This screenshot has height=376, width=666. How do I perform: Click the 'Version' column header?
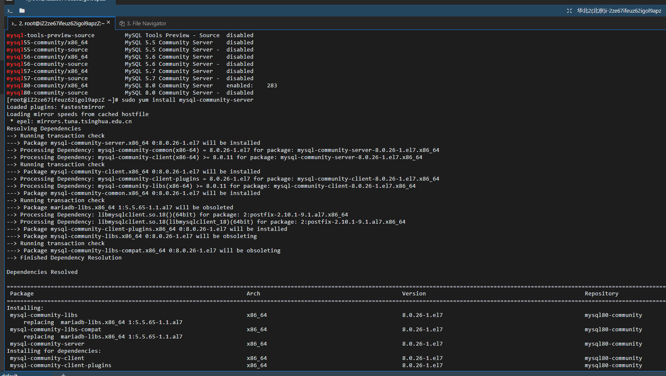pyautogui.click(x=414, y=294)
